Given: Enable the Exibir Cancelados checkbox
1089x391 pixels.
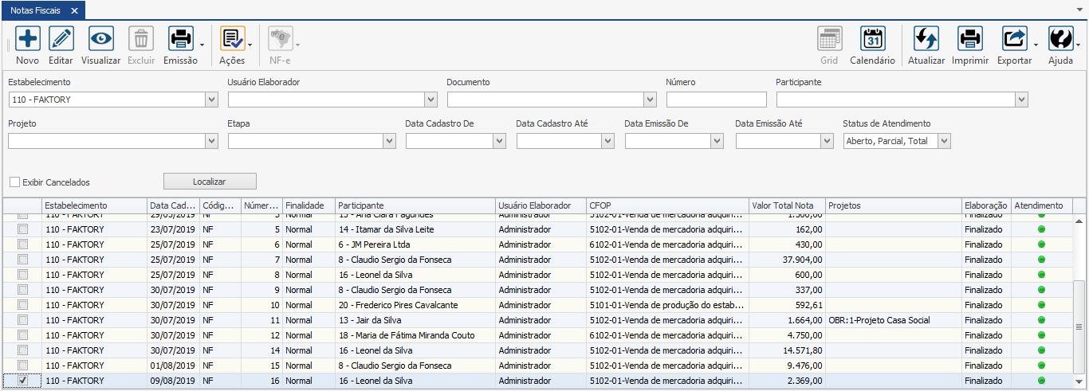Looking at the screenshot, I should [x=14, y=182].
